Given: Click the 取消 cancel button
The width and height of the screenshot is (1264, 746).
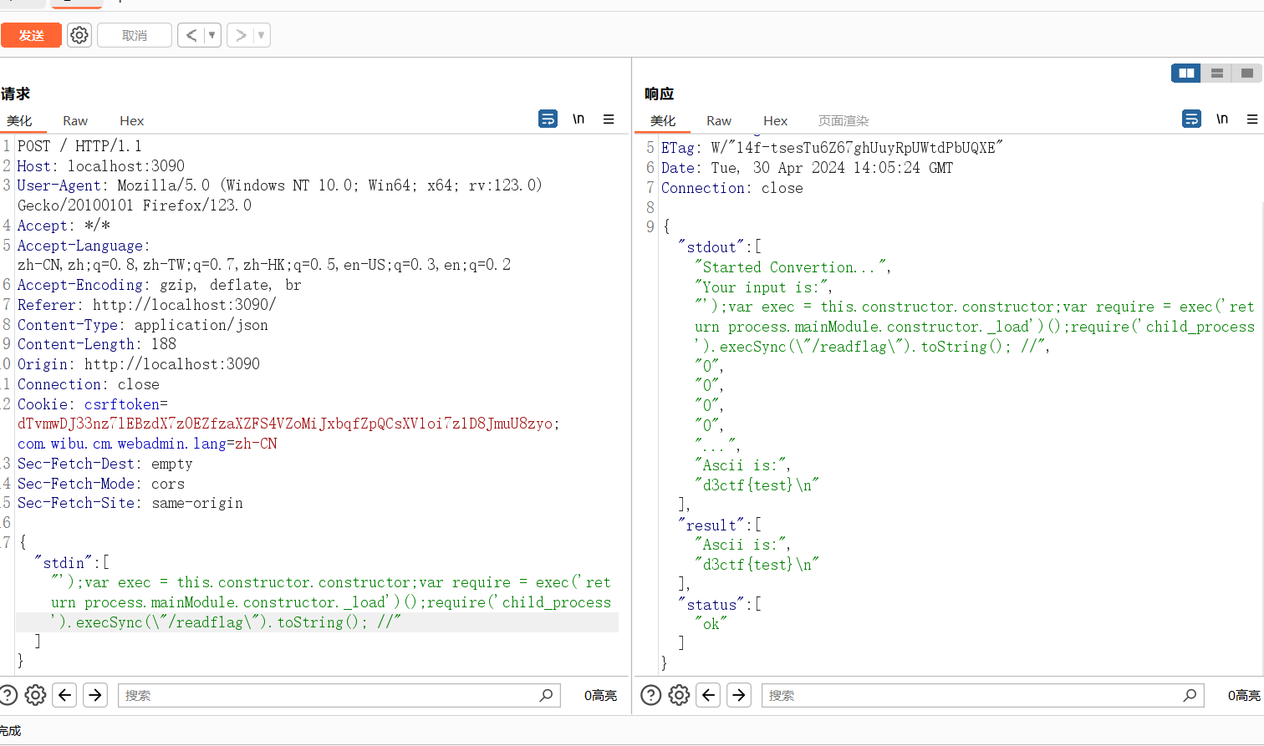Looking at the screenshot, I should tap(135, 35).
